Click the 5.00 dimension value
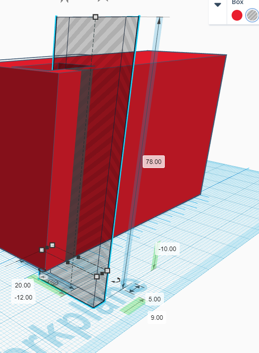259x353 pixels. pos(154,299)
